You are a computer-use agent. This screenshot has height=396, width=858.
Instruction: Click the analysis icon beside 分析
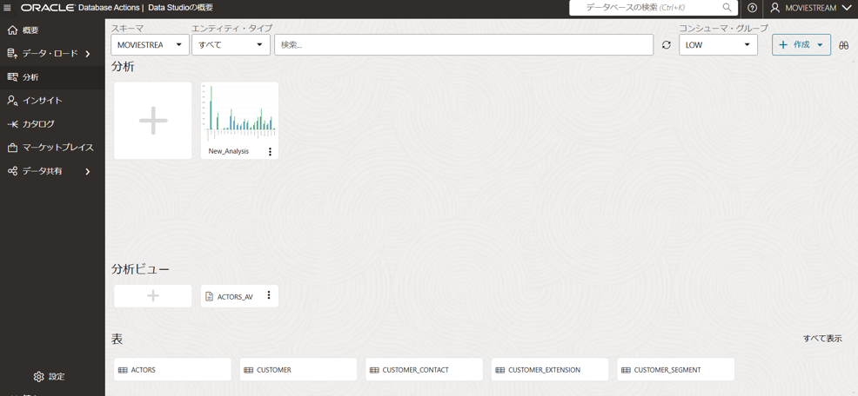tap(12, 77)
